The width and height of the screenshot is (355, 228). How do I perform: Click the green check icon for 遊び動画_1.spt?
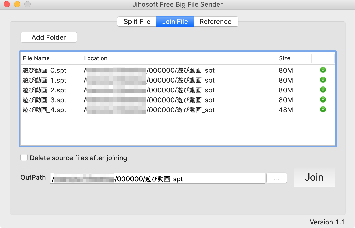pyautogui.click(x=323, y=80)
